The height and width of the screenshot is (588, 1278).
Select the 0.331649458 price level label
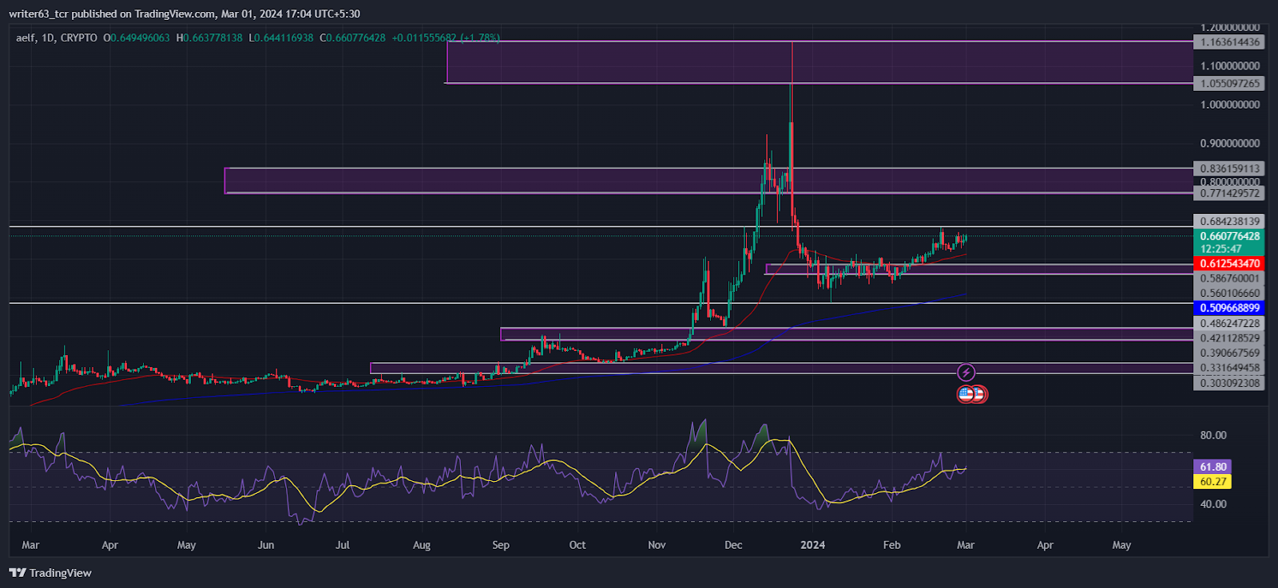[x=1229, y=368]
